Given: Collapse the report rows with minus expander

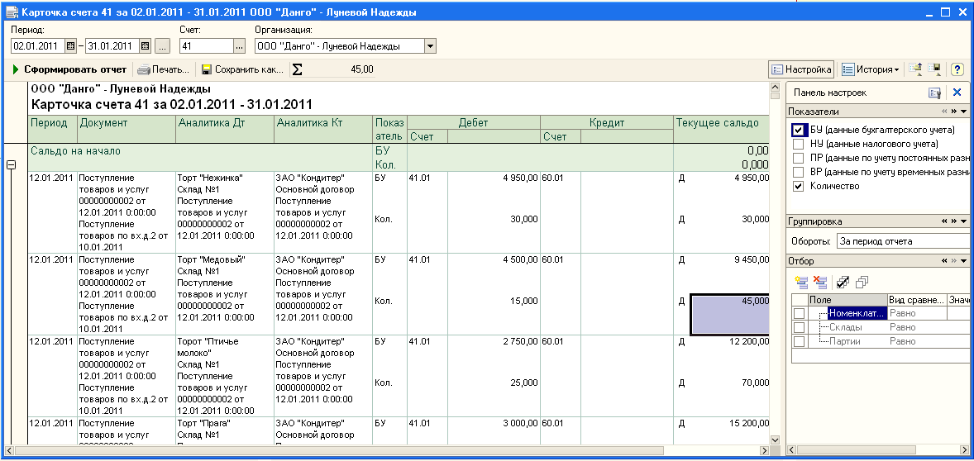Looking at the screenshot, I should pos(12,165).
